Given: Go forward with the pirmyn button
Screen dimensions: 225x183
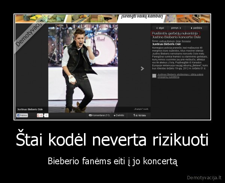Looking at the screenshot, I should pos(176,28).
